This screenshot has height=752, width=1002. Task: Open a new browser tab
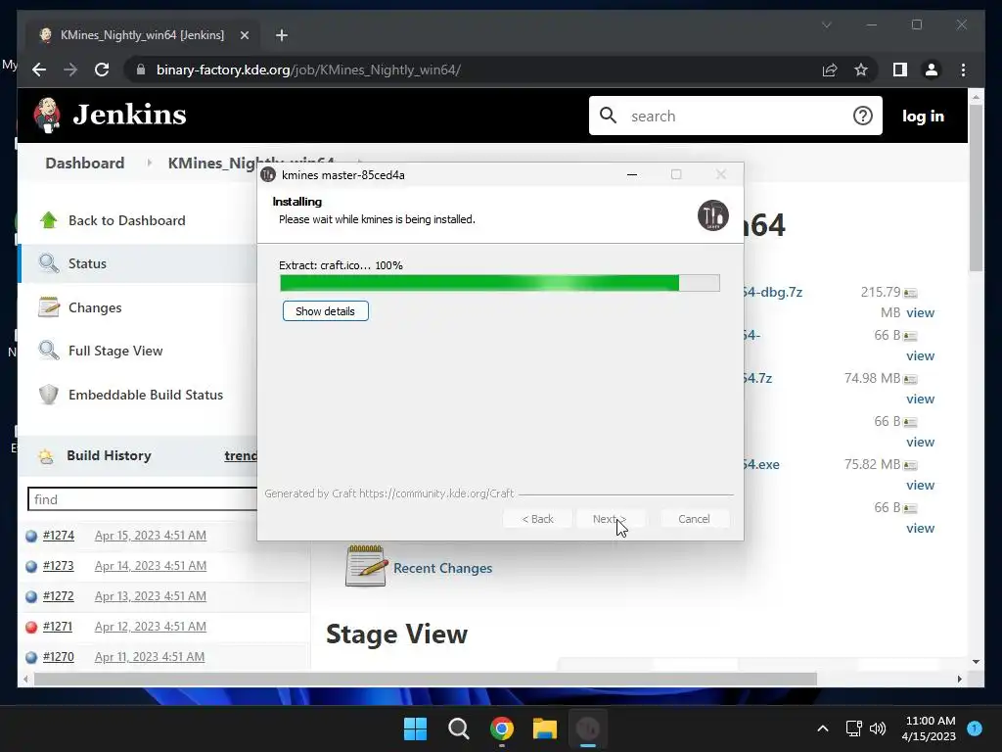[281, 35]
